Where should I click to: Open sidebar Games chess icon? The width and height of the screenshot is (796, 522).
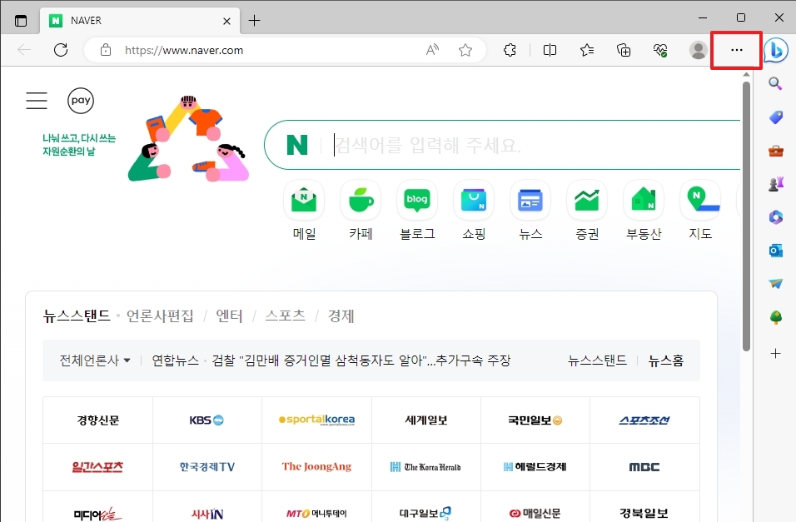[776, 184]
